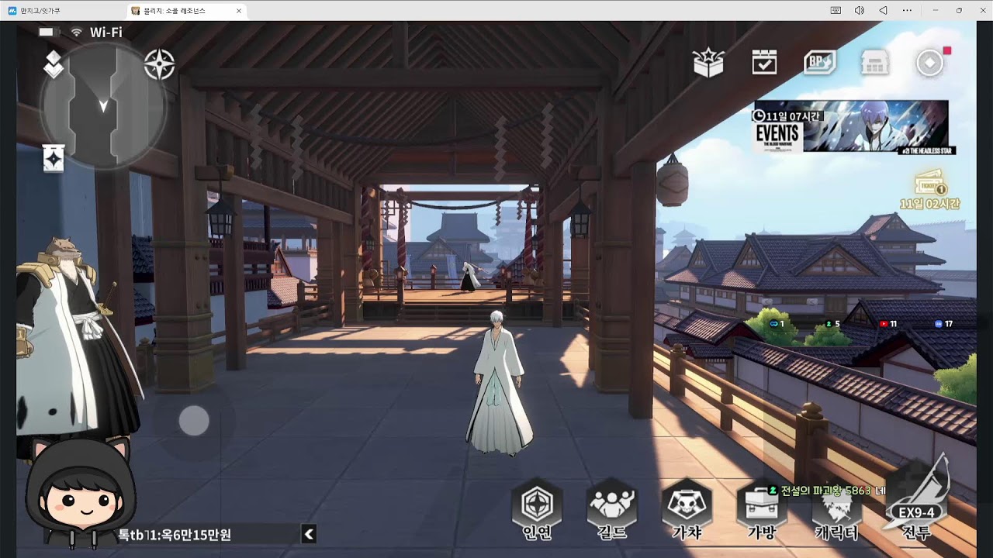Close the 블리치: 소울 레조넌스 tab
Viewport: 993px width, 558px height.
pos(239,11)
